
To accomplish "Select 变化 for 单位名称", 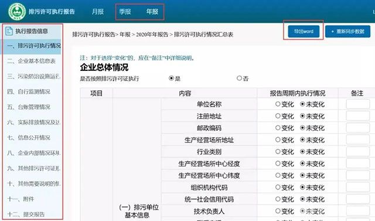I will (x=278, y=104).
